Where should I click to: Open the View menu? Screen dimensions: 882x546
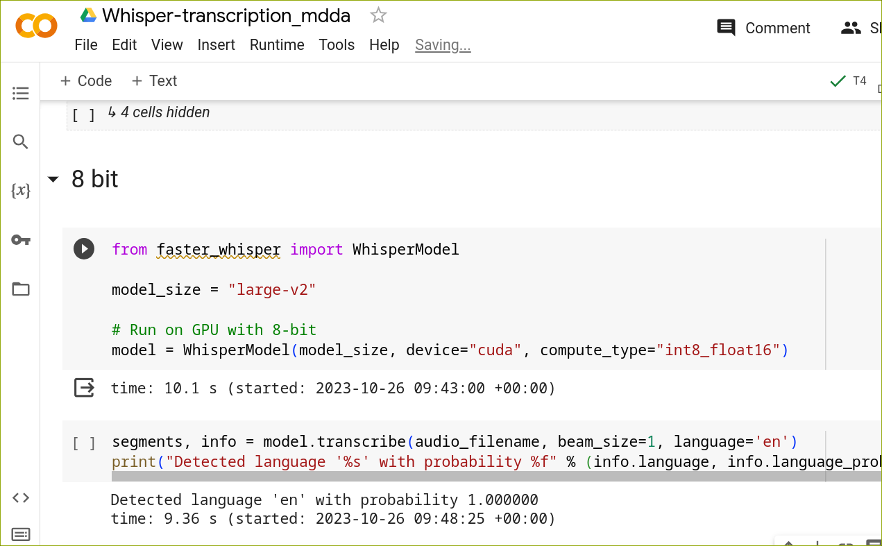click(x=167, y=45)
